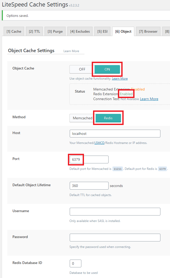This screenshot has height=278, width=170.
Task: Select Memcached as the method
Action: 82,118
